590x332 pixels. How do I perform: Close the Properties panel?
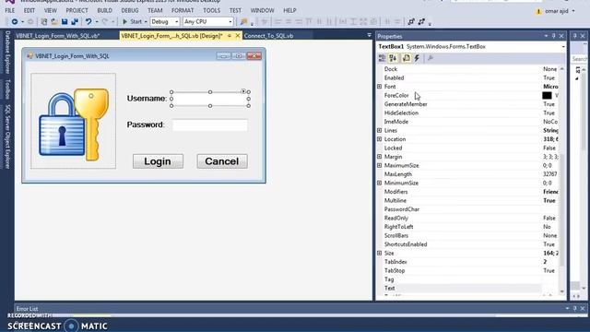[x=561, y=36]
